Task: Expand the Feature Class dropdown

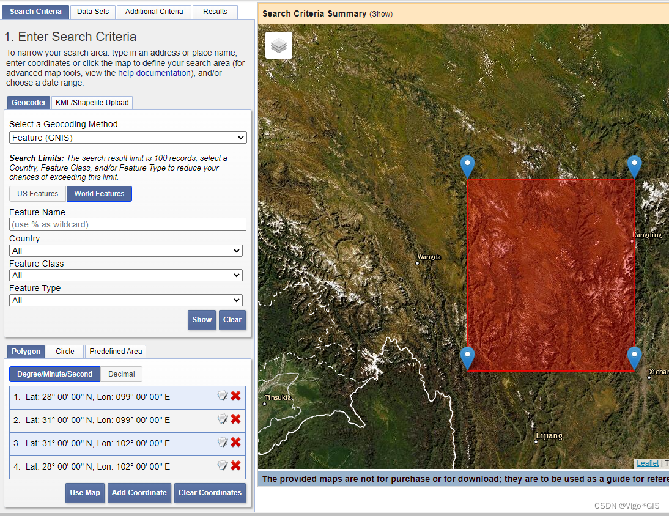Action: tap(125, 275)
